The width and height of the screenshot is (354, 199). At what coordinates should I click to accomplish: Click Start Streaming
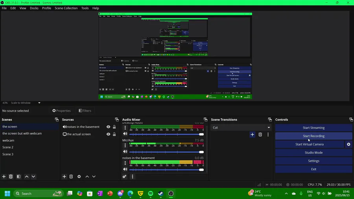point(313,128)
